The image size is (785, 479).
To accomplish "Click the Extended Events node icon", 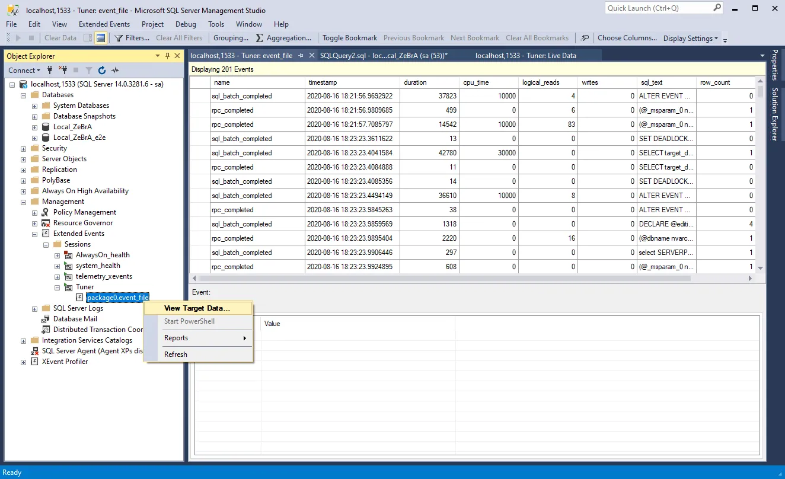I will click(x=46, y=234).
